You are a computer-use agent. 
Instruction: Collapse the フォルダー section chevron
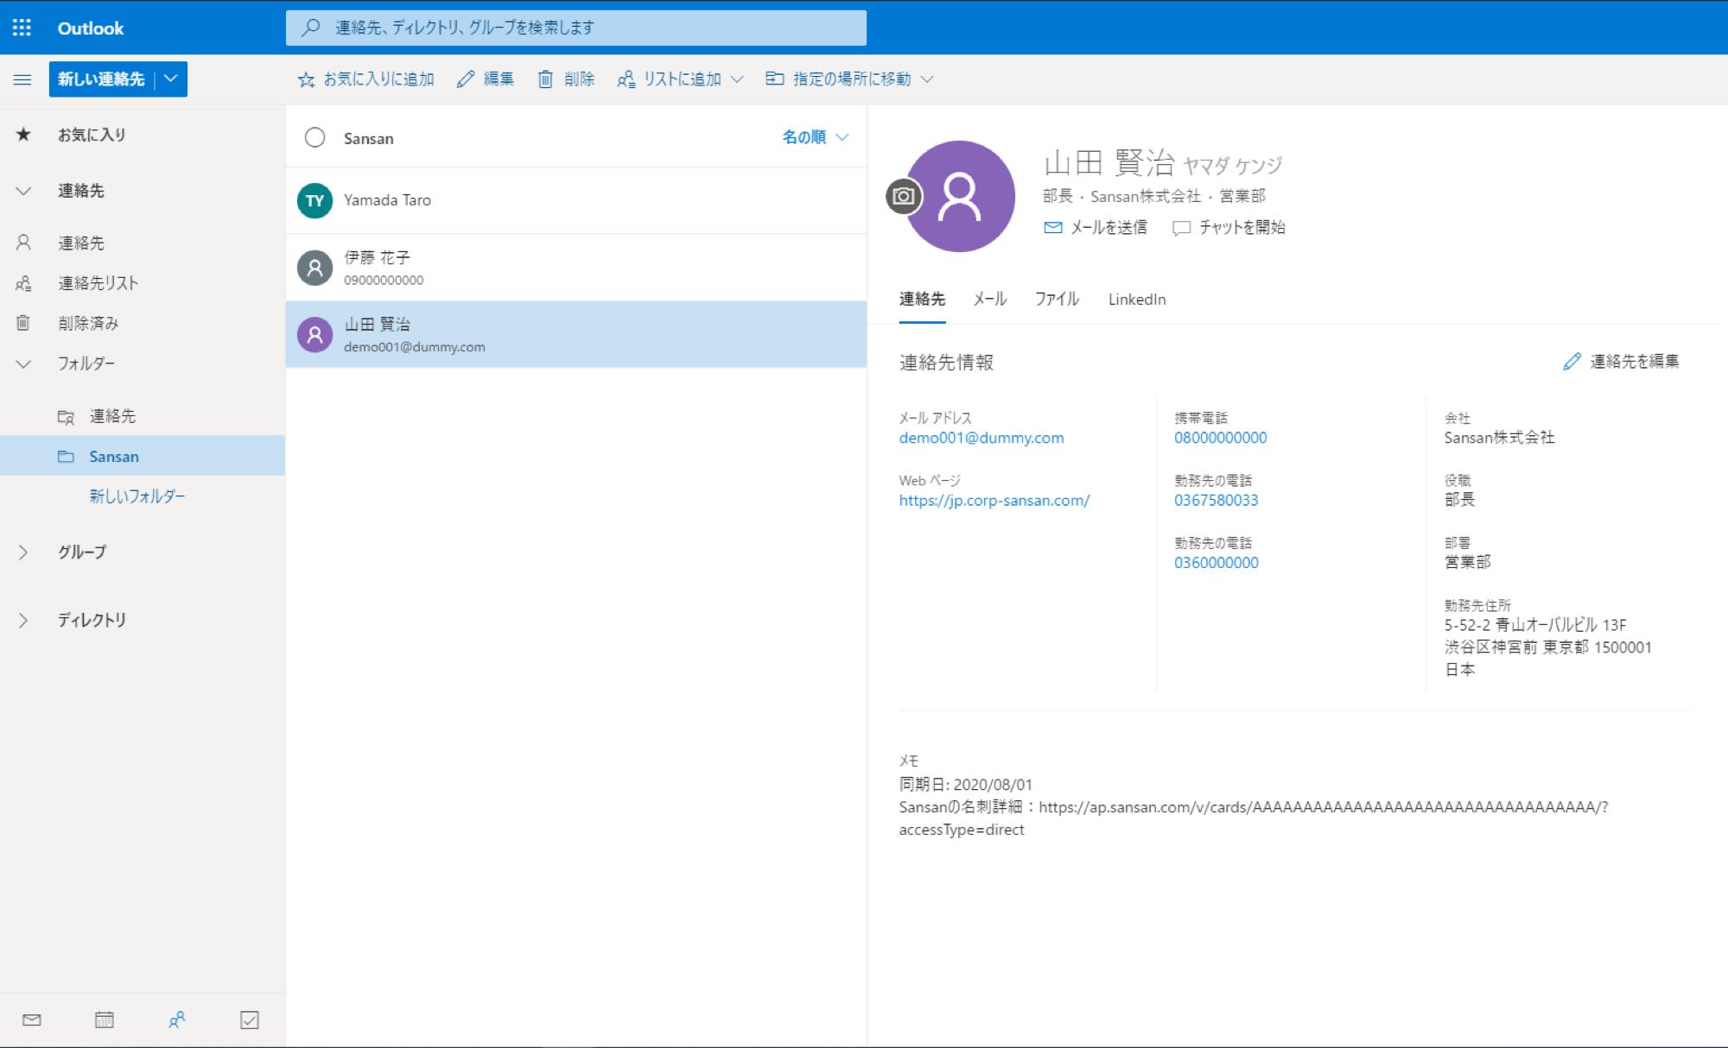click(23, 363)
